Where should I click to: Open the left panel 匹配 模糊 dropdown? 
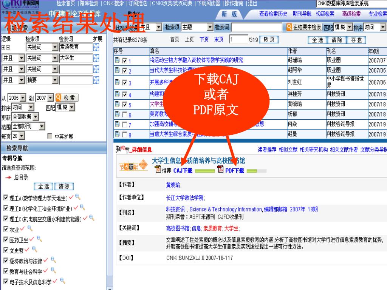tap(72, 107)
